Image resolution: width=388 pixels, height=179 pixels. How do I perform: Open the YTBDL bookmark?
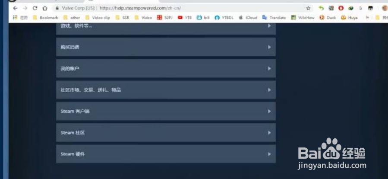tap(224, 18)
